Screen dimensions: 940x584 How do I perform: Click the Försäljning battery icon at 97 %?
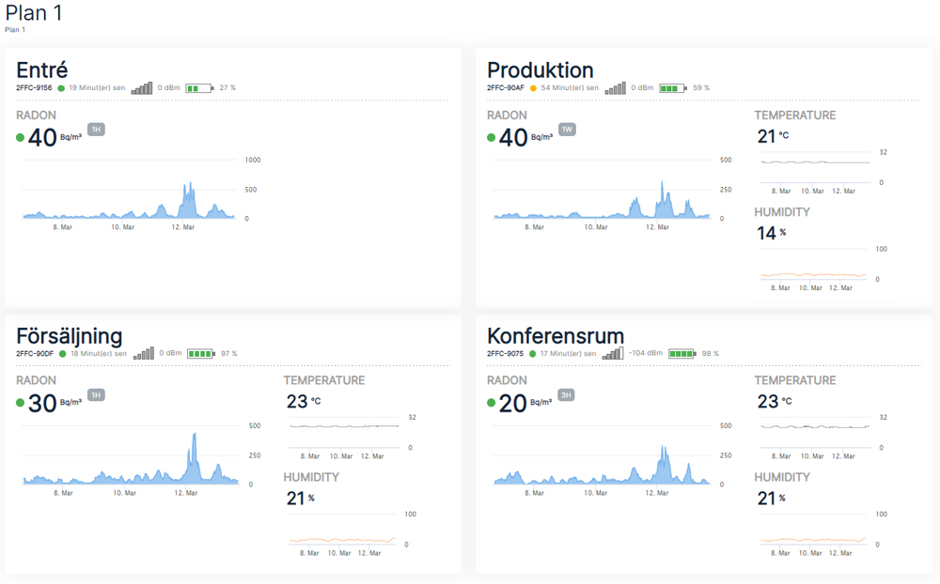click(200, 354)
